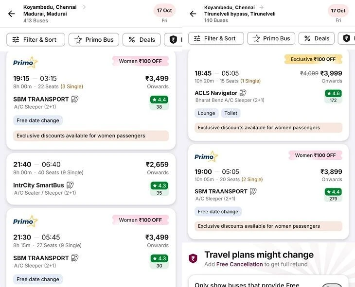Select the Deals chip on Tirunelveli list

click(x=316, y=38)
